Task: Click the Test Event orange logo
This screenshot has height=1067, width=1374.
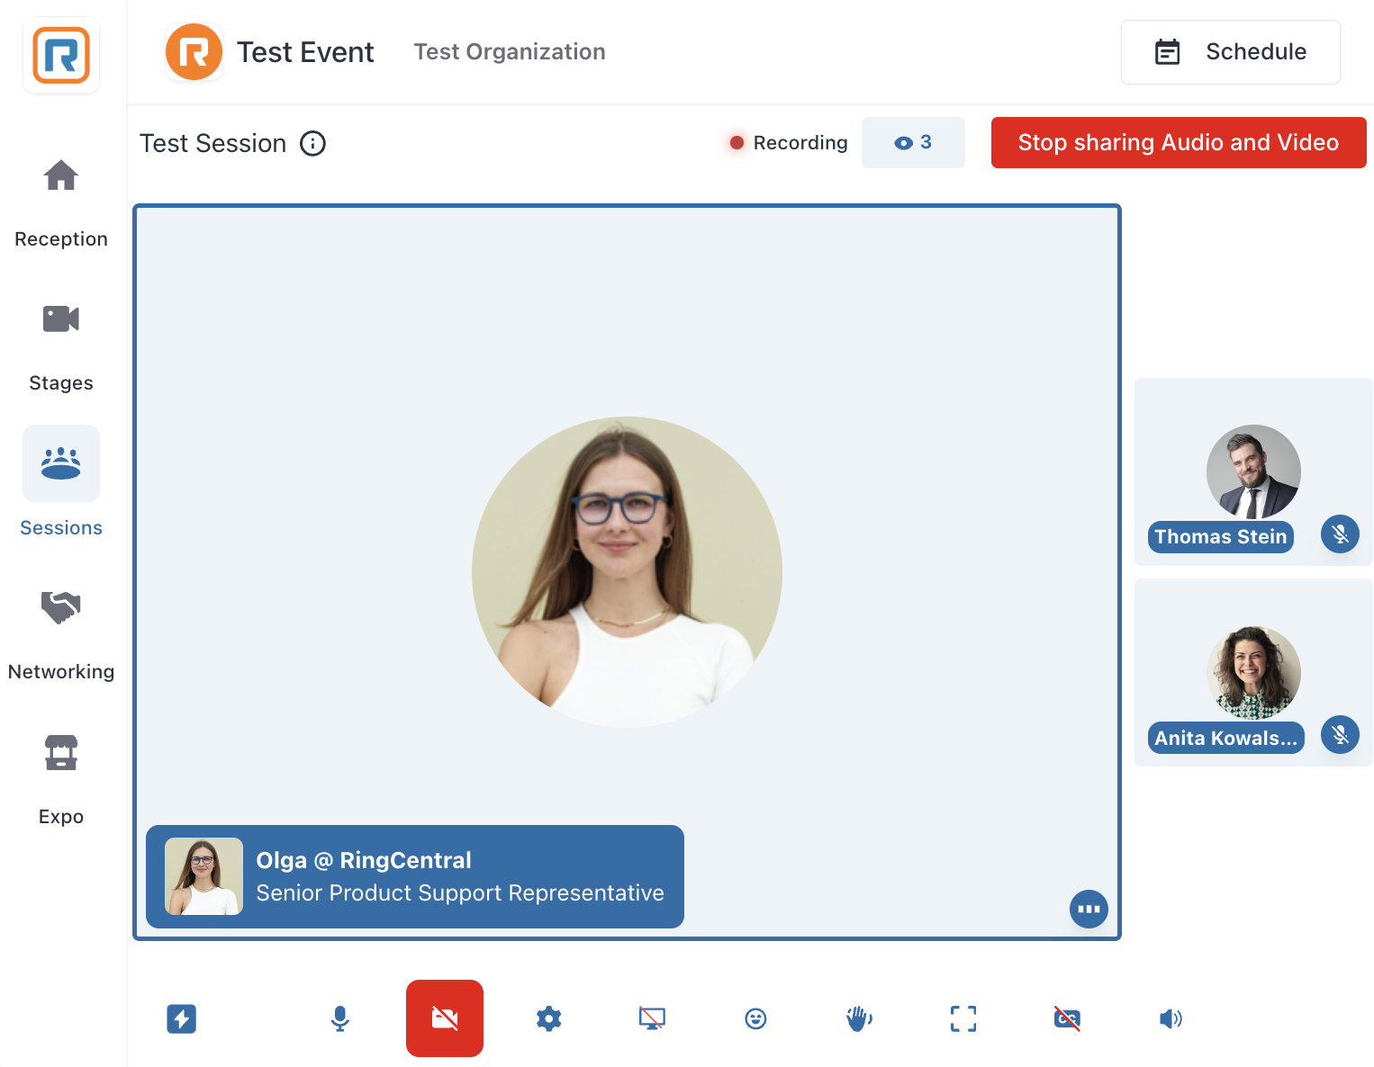Action: point(194,52)
